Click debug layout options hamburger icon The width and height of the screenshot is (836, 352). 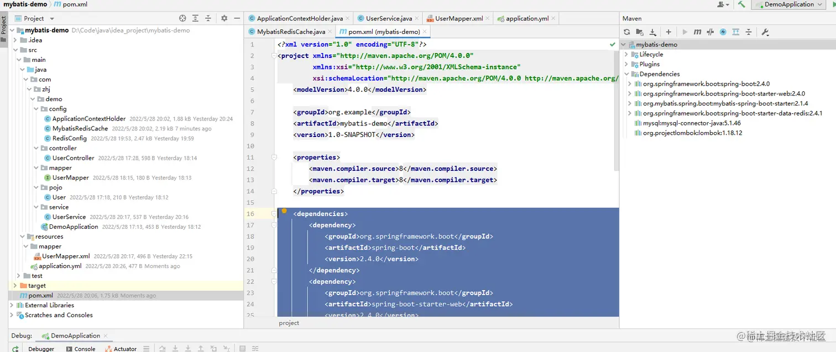146,349
